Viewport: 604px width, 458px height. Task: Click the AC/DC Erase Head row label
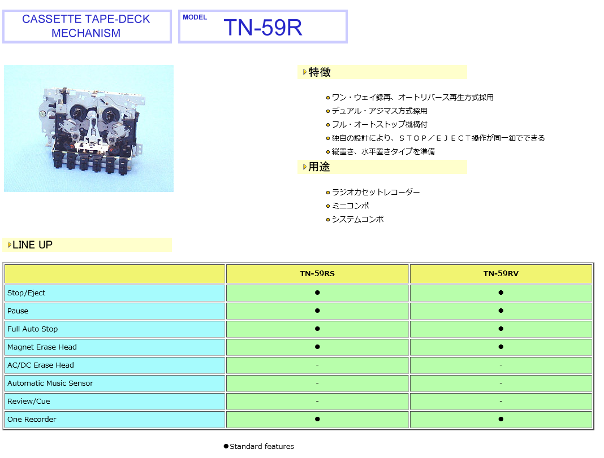pos(41,365)
